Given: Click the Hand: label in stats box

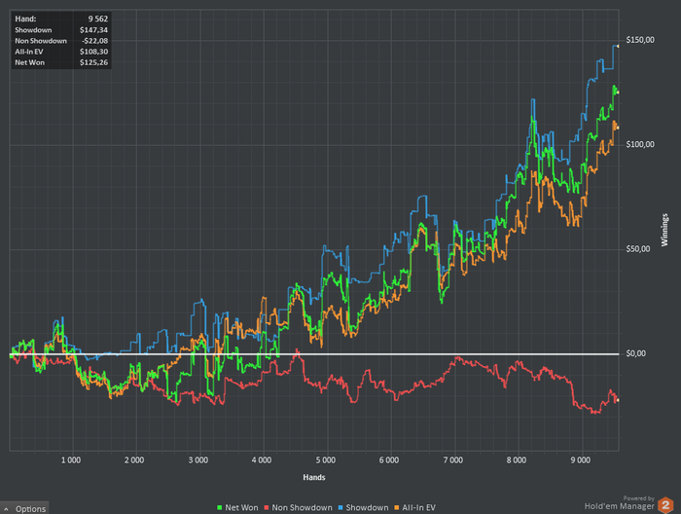Looking at the screenshot, I should pyautogui.click(x=25, y=18).
